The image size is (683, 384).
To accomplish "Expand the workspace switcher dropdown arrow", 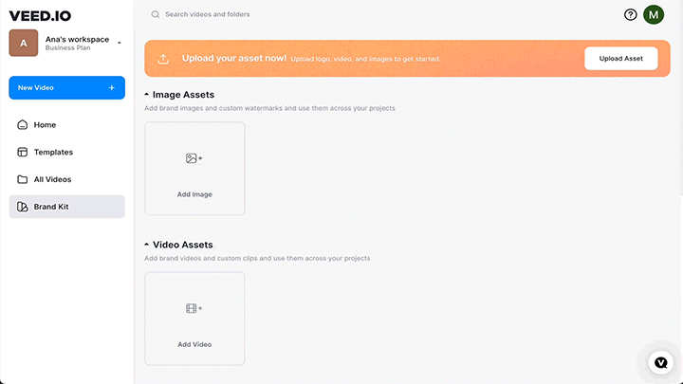I will tap(120, 43).
